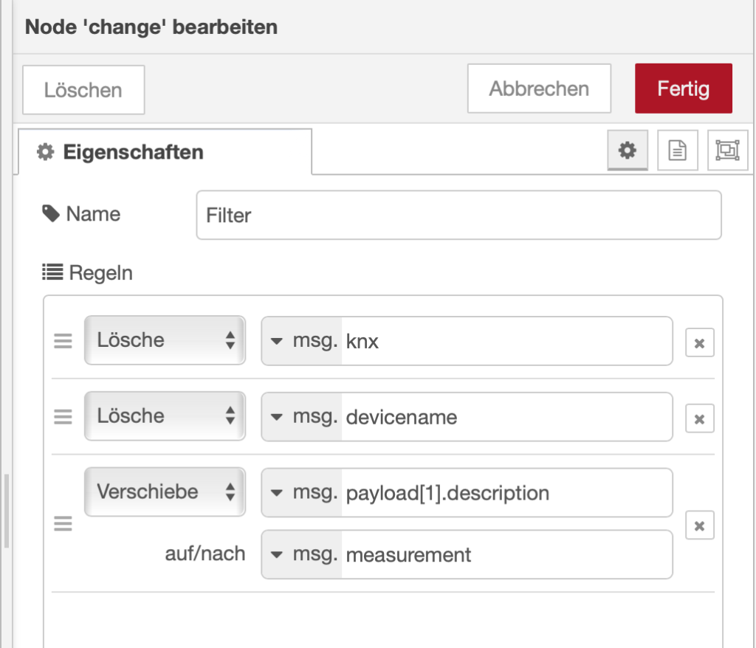Open the Lösche action dropdown for the knx rule

(164, 340)
